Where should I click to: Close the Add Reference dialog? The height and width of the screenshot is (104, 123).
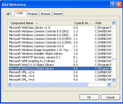[x=119, y=4]
